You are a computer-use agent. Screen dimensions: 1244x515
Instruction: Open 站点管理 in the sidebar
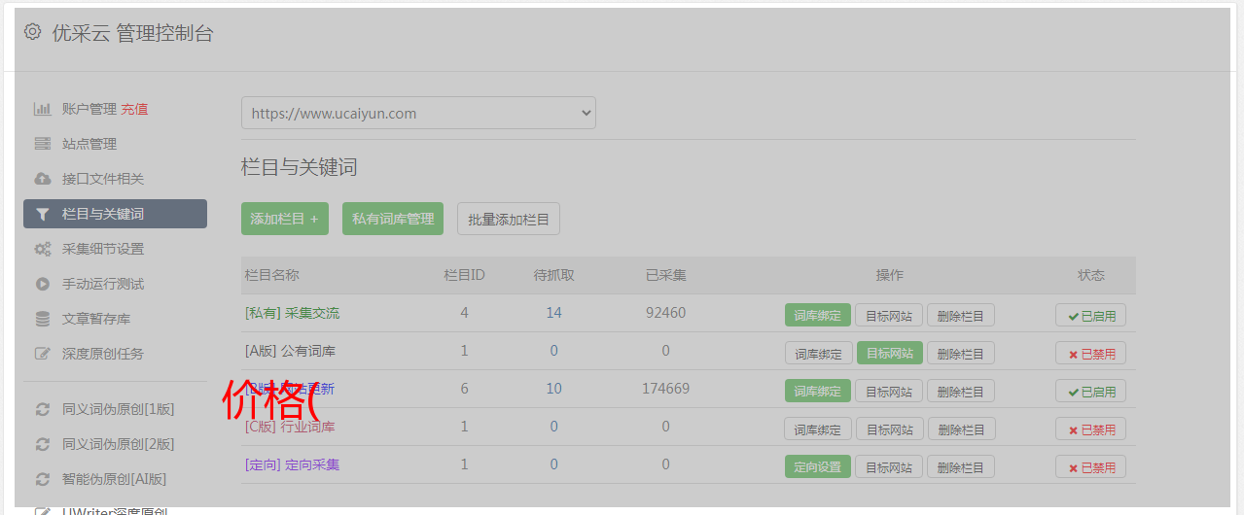coord(89,144)
